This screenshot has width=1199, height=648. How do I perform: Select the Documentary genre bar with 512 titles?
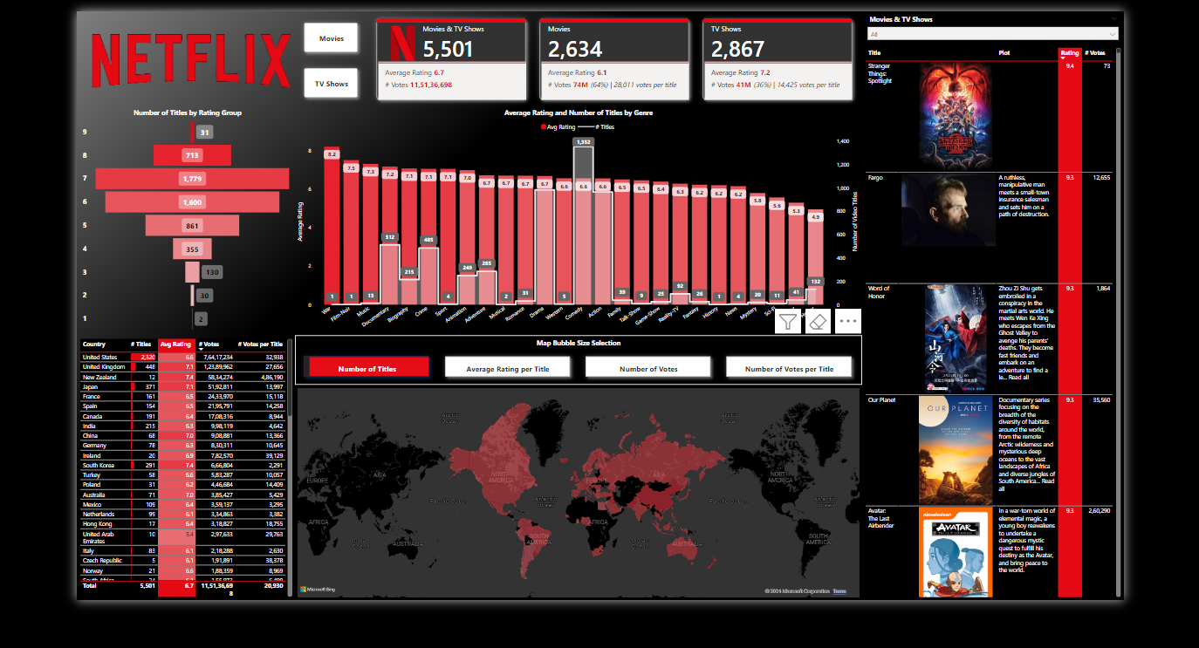(390, 237)
